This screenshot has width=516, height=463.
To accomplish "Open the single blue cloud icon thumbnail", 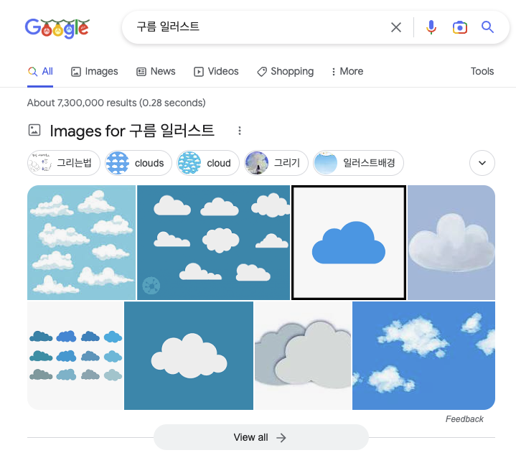I will (349, 243).
